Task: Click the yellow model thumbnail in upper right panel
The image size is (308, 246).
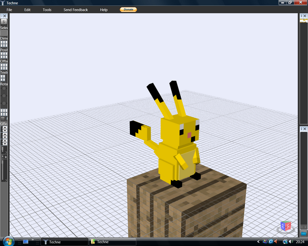Action: pos(303,20)
